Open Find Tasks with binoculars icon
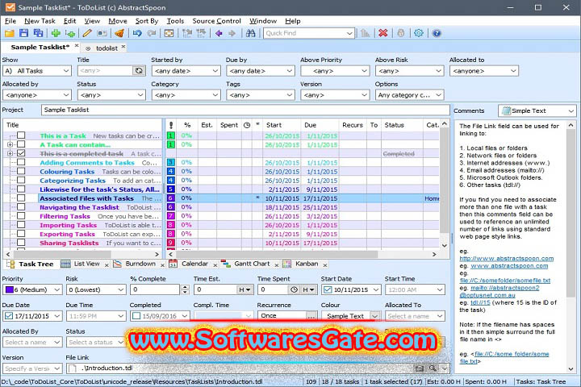The height and width of the screenshot is (387, 581). [x=250, y=33]
